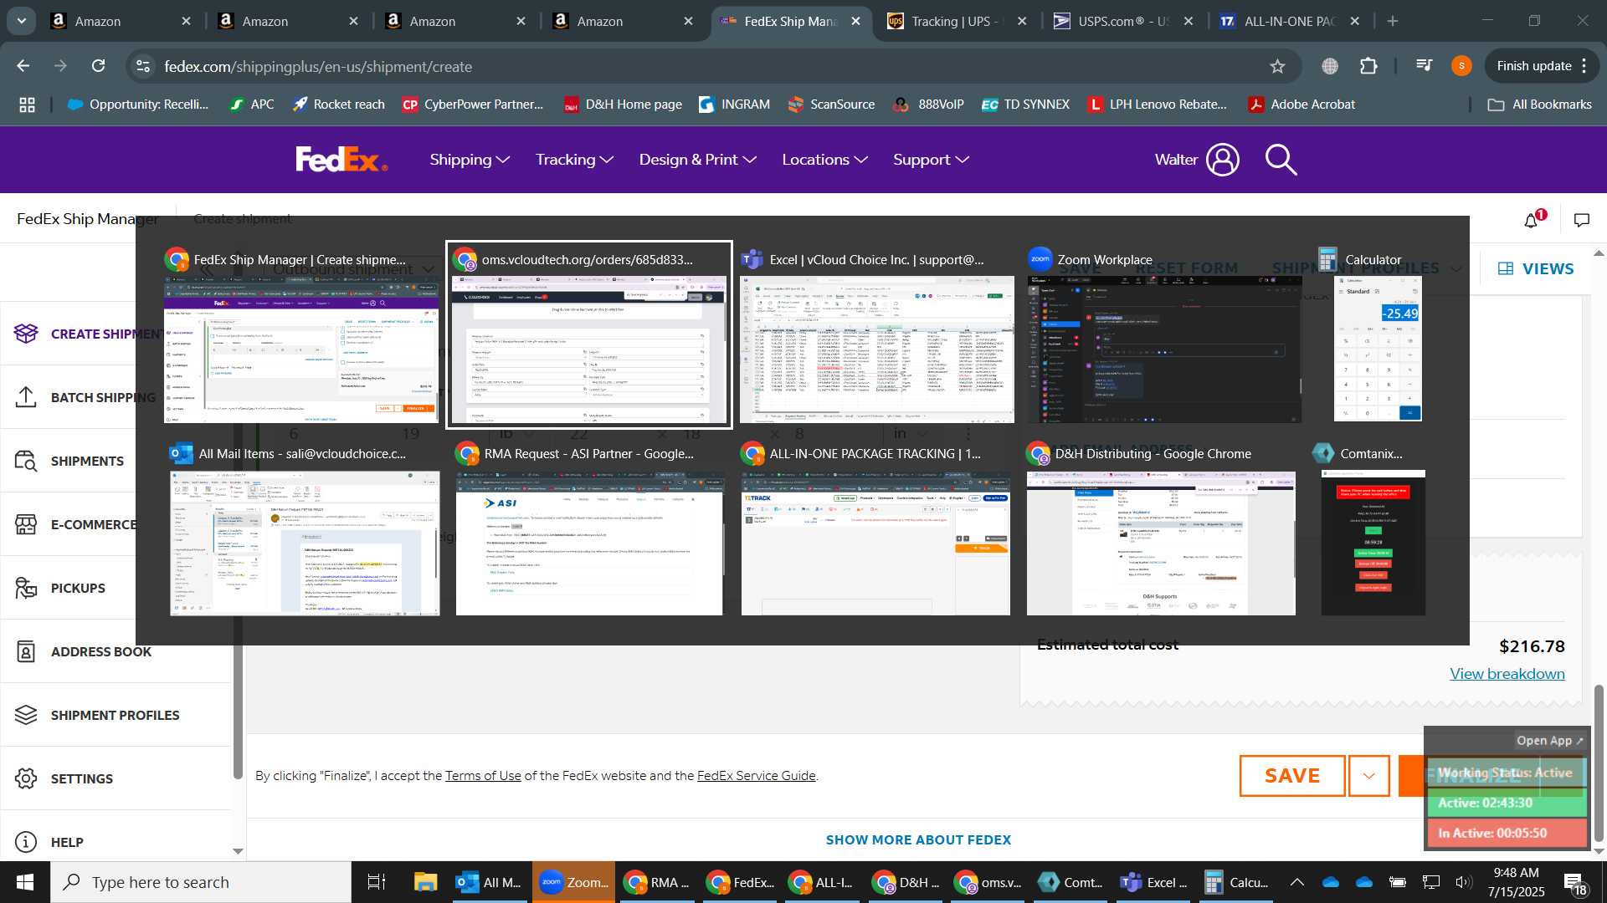The width and height of the screenshot is (1607, 903).
Task: Open D&H Home page bookmark
Action: point(623,105)
